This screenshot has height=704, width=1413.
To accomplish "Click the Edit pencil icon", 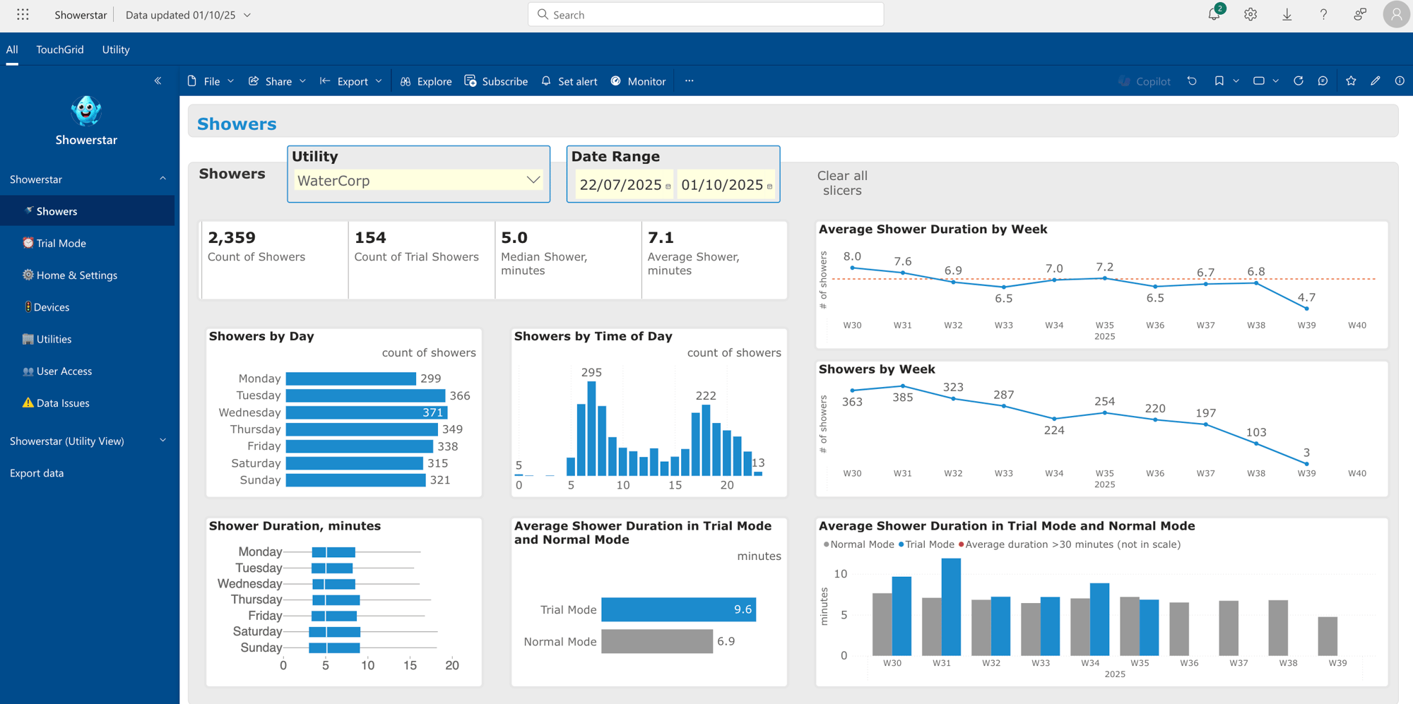I will tap(1376, 81).
